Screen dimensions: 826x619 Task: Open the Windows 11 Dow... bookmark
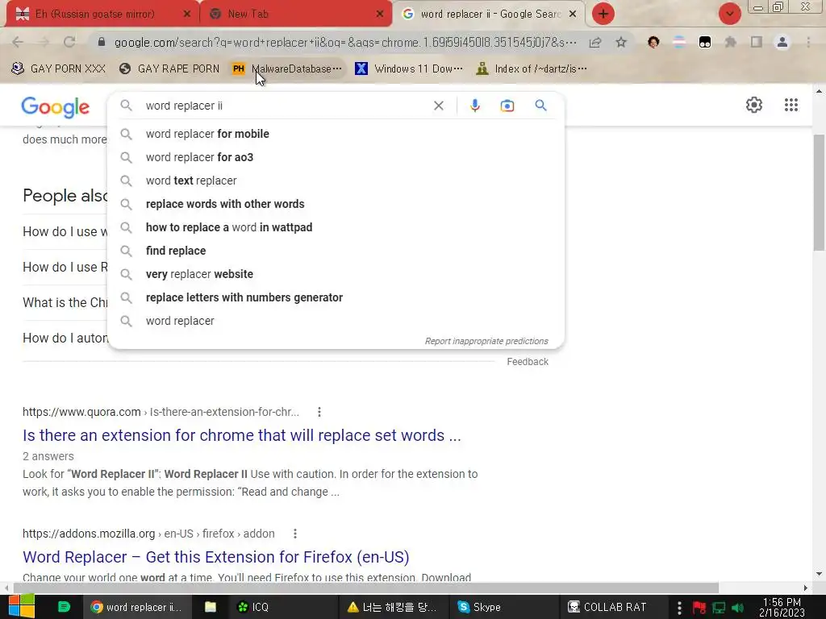[x=409, y=69]
